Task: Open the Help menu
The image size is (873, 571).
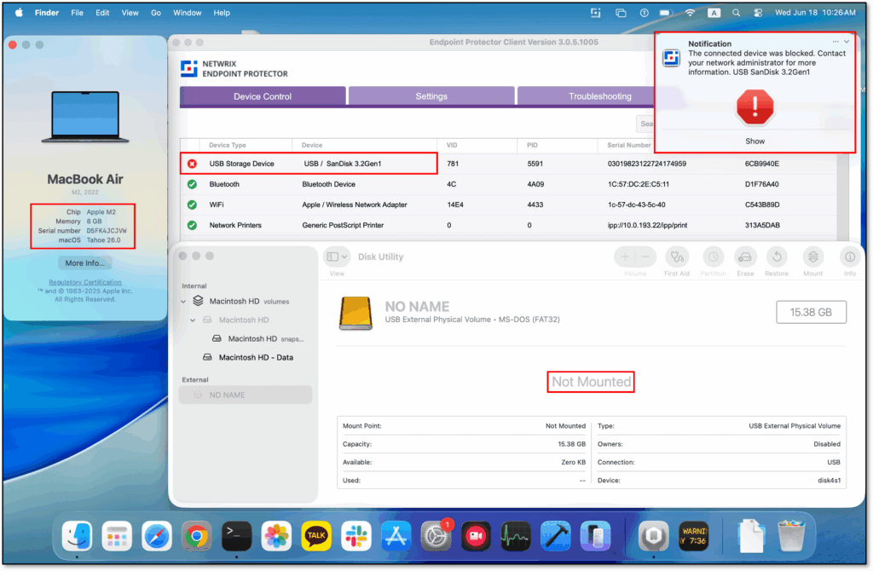Action: click(x=222, y=12)
